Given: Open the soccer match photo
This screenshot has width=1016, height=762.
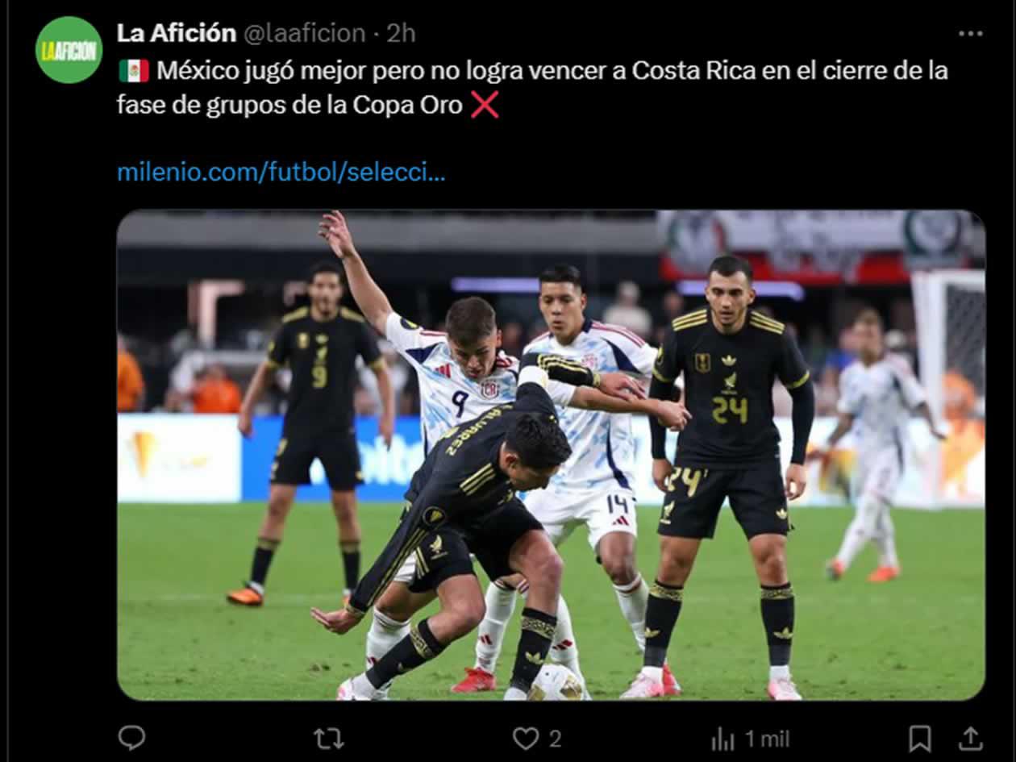Looking at the screenshot, I should (551, 456).
